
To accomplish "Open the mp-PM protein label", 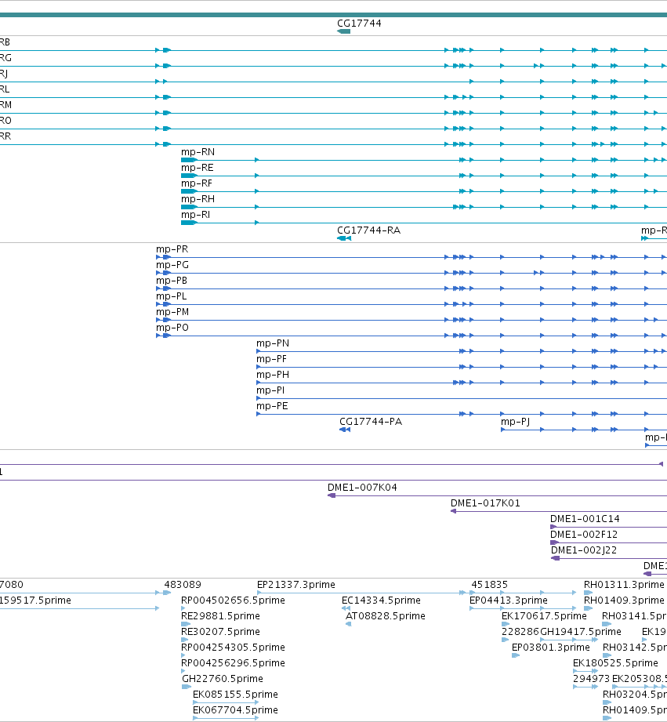I will (172, 312).
